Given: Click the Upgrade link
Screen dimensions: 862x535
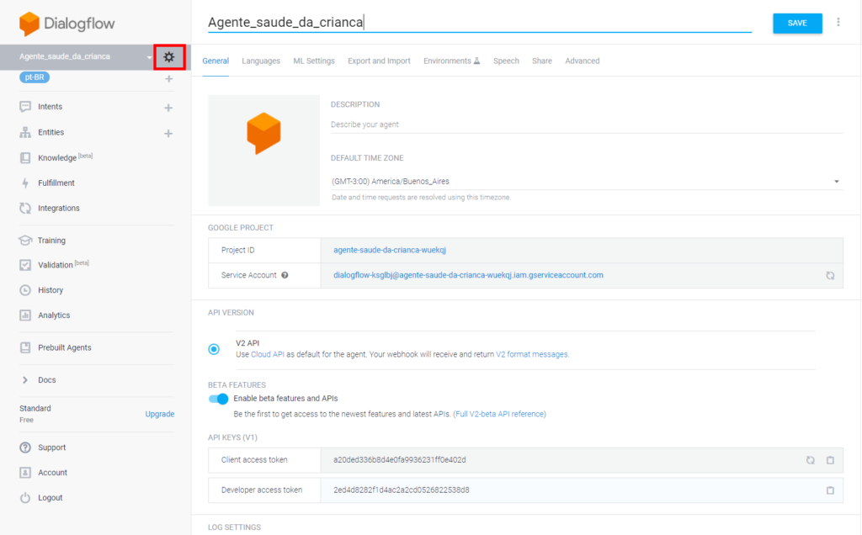Looking at the screenshot, I should pyautogui.click(x=159, y=414).
